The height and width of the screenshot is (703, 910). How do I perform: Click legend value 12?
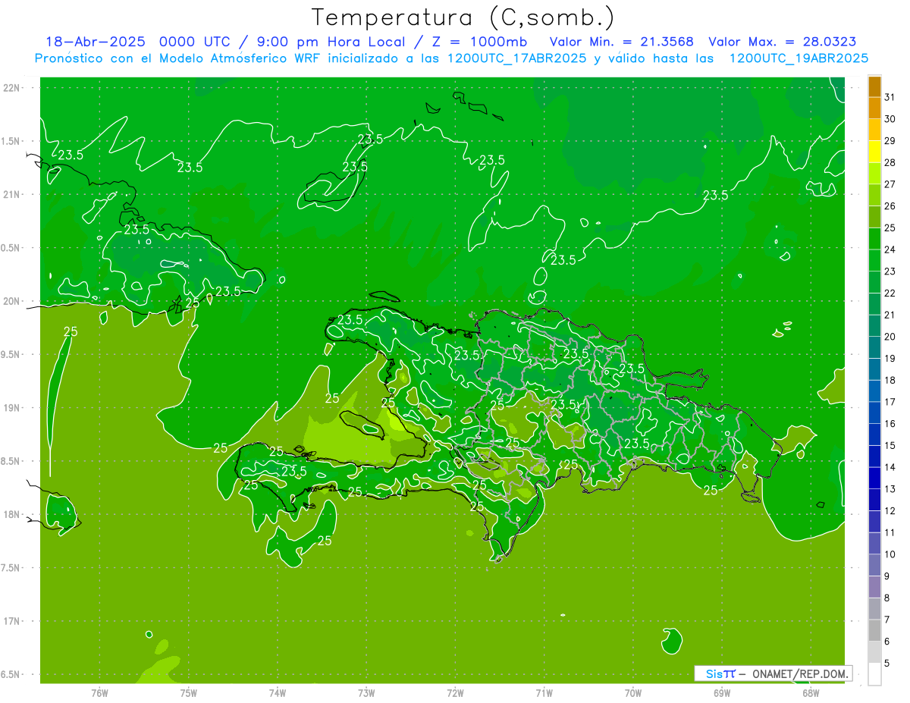(x=890, y=510)
